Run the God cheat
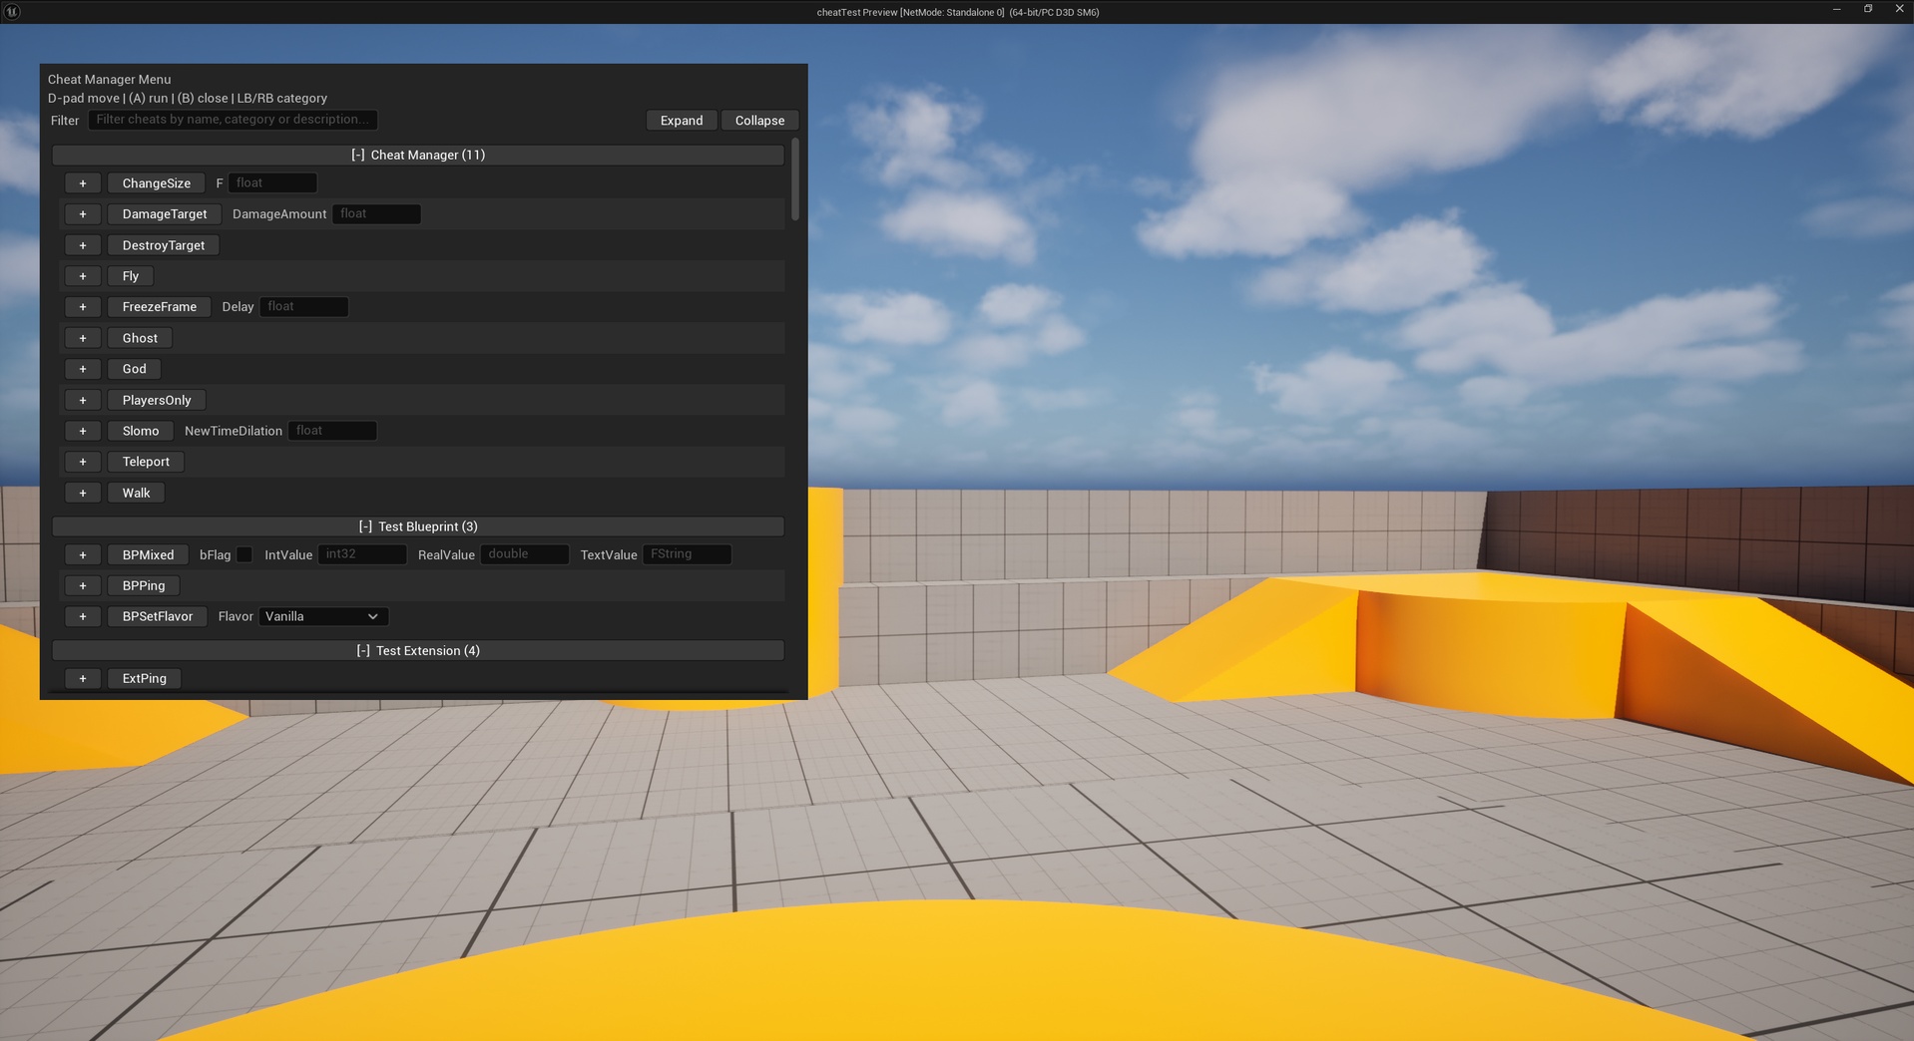 135,369
